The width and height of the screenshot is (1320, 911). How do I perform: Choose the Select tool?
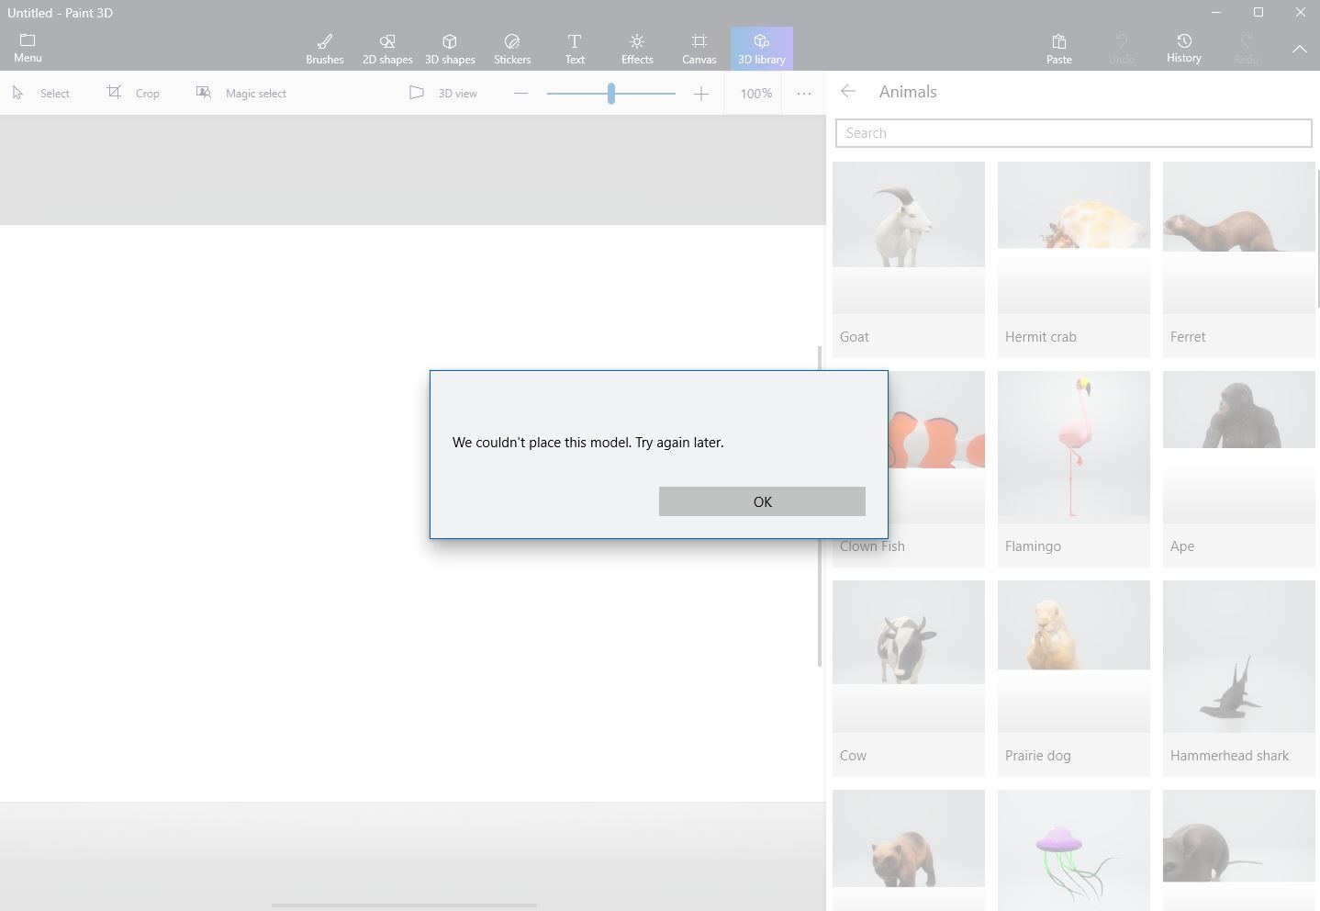coord(41,93)
